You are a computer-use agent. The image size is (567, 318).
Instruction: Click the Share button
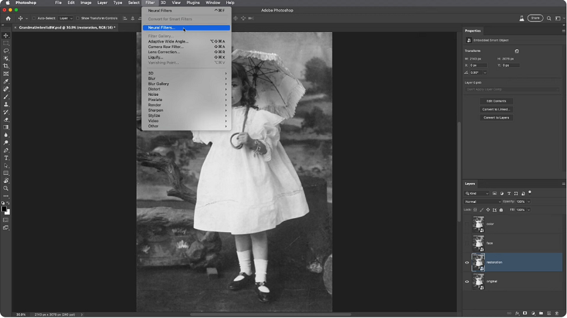click(535, 18)
